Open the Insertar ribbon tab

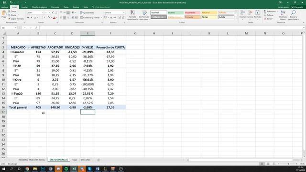point(24,7)
